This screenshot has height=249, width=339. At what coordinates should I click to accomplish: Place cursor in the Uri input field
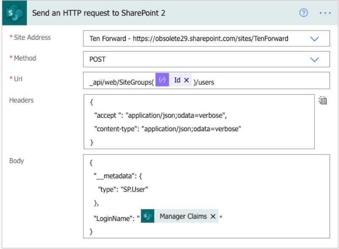click(x=254, y=81)
